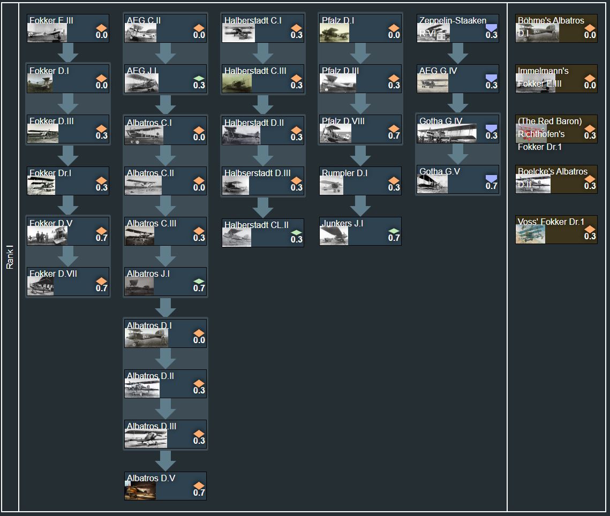Click the Voss' Fokker Dr.1 premium icon
The image size is (610, 516).
pos(590,229)
